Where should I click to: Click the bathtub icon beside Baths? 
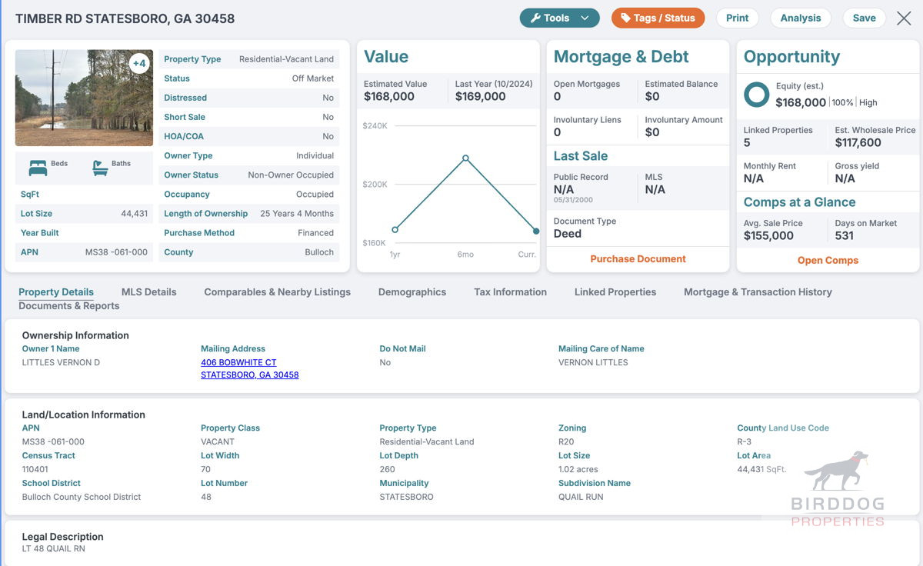(99, 168)
